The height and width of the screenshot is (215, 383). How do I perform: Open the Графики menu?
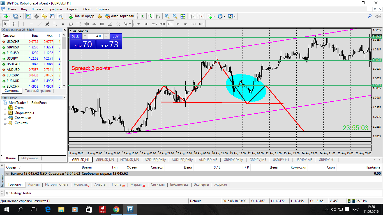[55, 9]
